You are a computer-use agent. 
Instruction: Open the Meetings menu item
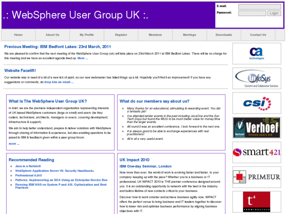pos(190,35)
